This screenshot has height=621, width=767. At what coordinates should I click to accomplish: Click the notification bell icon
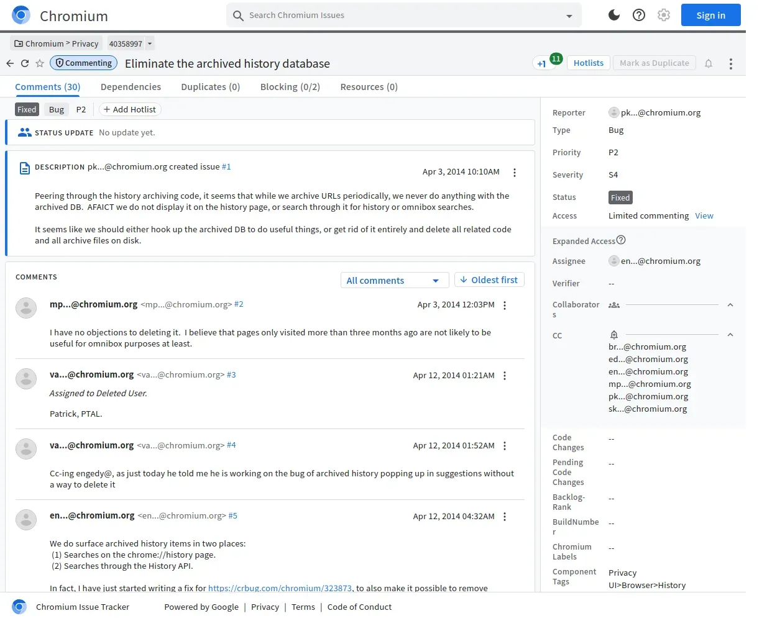[709, 63]
